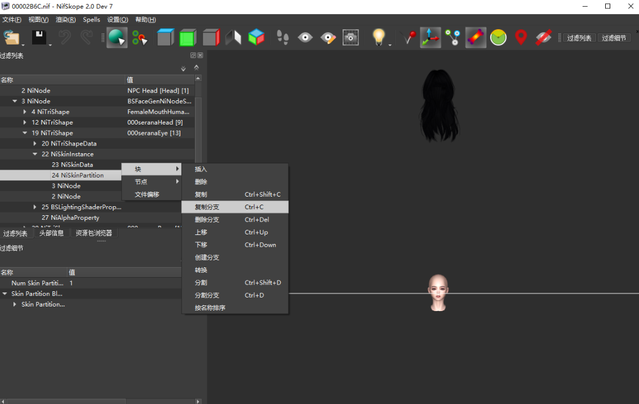Open the Save file dropdown arrow

click(x=50, y=45)
